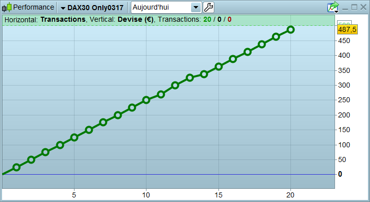Click the 10 horizontal axis label
This screenshot has height=202, width=370.
click(146, 195)
